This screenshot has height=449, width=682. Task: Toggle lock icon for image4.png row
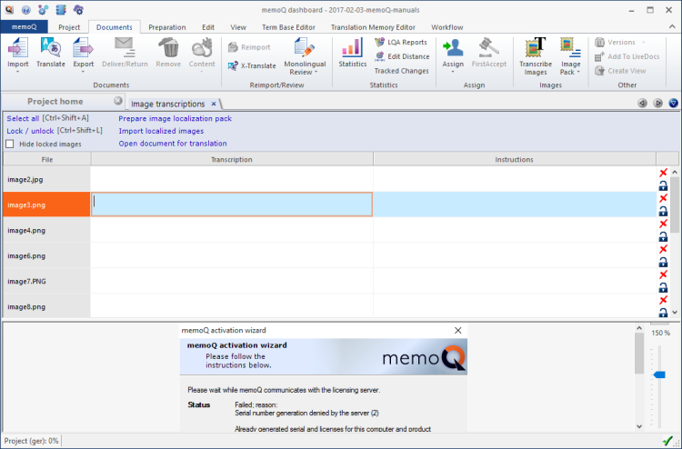pos(663,235)
